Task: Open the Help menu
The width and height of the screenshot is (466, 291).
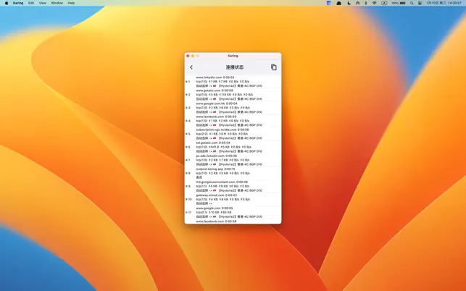Action: (71, 3)
